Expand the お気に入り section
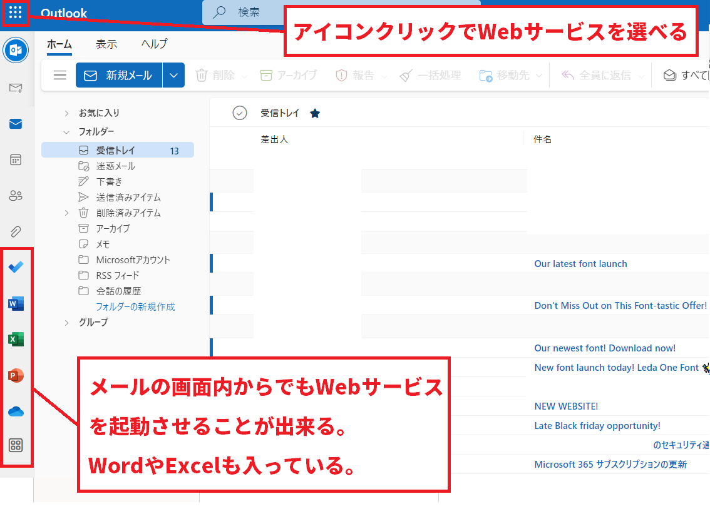710x519 pixels. 66,113
